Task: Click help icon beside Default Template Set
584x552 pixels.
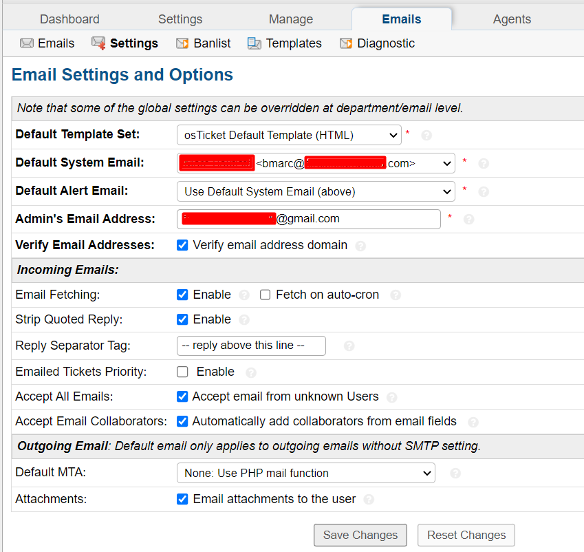Action: click(426, 136)
